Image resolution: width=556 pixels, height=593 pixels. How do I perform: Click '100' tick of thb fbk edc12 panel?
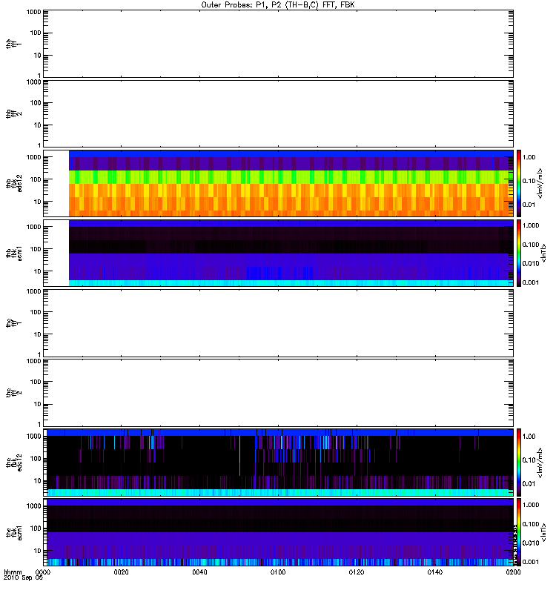point(36,179)
